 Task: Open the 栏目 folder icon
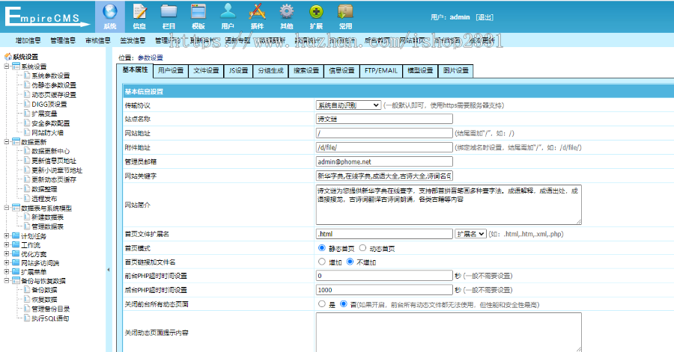[168, 15]
